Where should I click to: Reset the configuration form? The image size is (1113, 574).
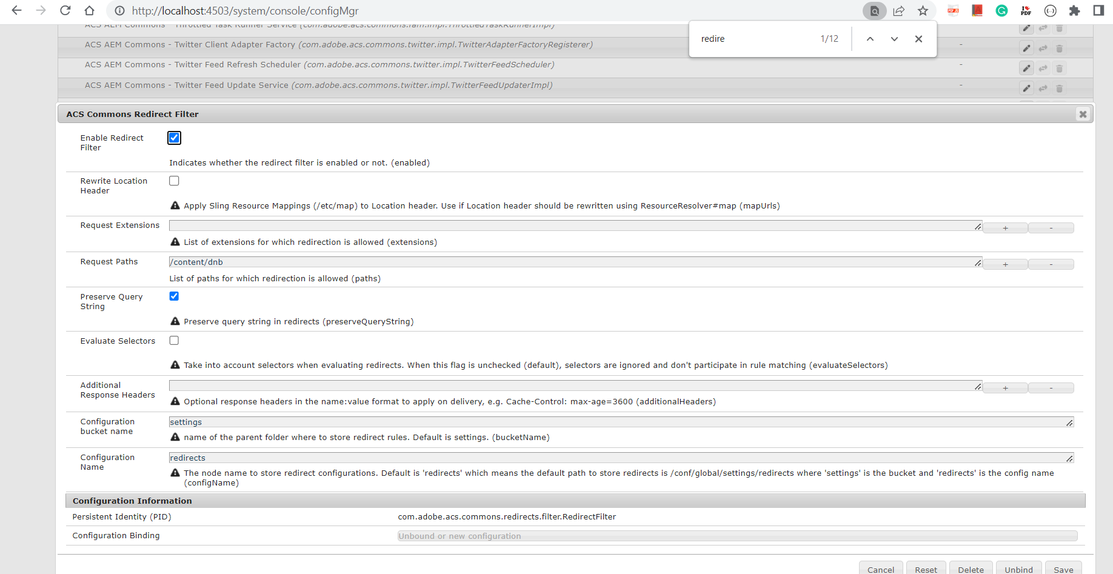(x=926, y=569)
